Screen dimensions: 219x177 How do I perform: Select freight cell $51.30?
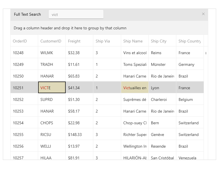click(x=79, y=99)
